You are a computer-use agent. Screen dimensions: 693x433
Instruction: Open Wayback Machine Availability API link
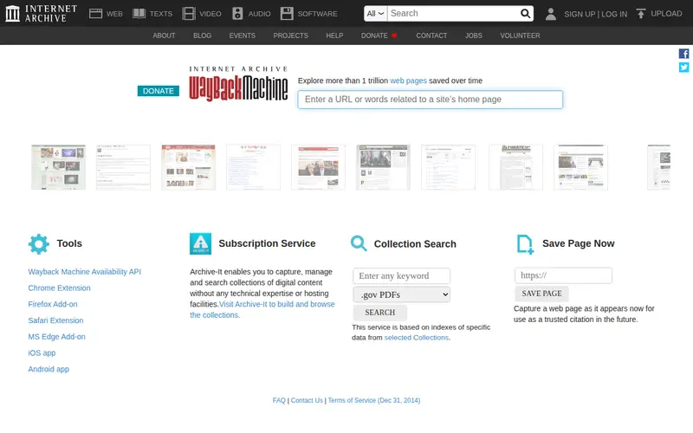point(84,272)
